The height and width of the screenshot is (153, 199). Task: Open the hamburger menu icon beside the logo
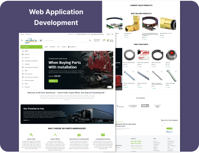click(x=22, y=40)
